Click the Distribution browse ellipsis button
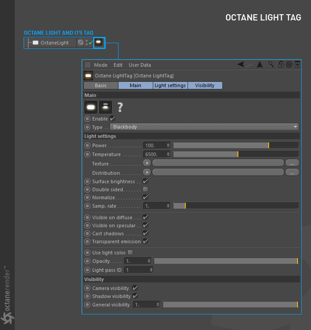 [292, 173]
